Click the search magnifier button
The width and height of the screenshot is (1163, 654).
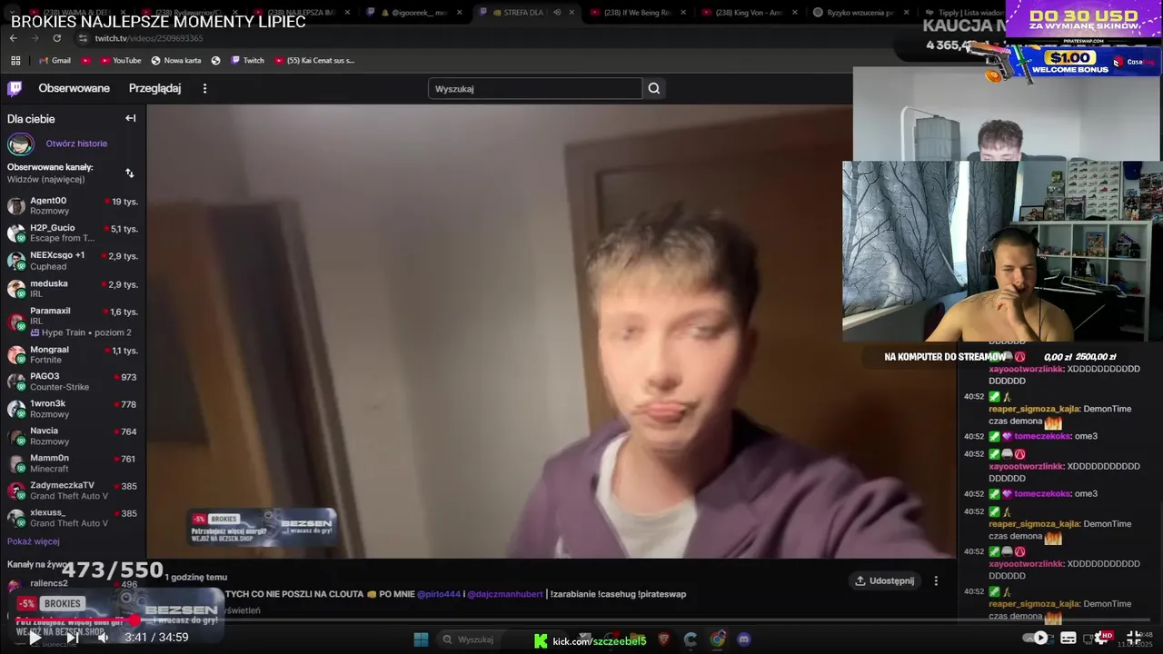point(654,88)
